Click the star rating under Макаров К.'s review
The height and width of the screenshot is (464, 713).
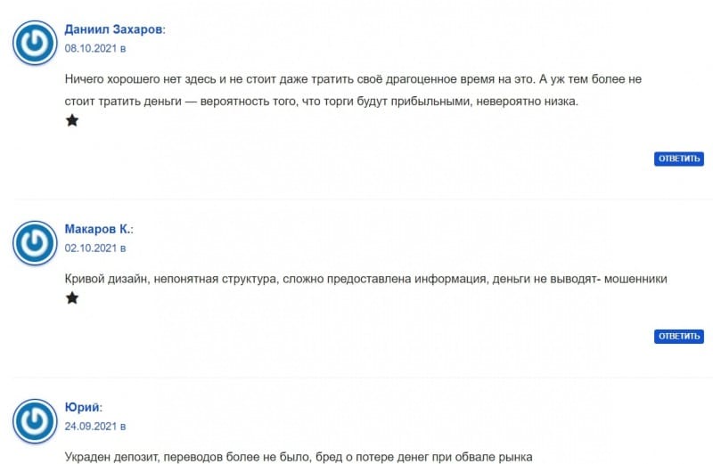point(72,298)
